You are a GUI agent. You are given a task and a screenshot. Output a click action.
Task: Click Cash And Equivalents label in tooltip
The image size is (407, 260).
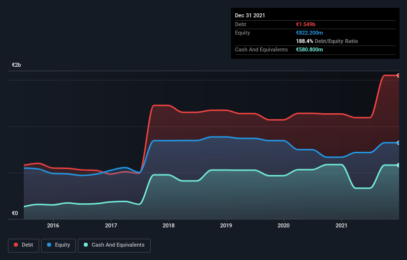point(261,49)
